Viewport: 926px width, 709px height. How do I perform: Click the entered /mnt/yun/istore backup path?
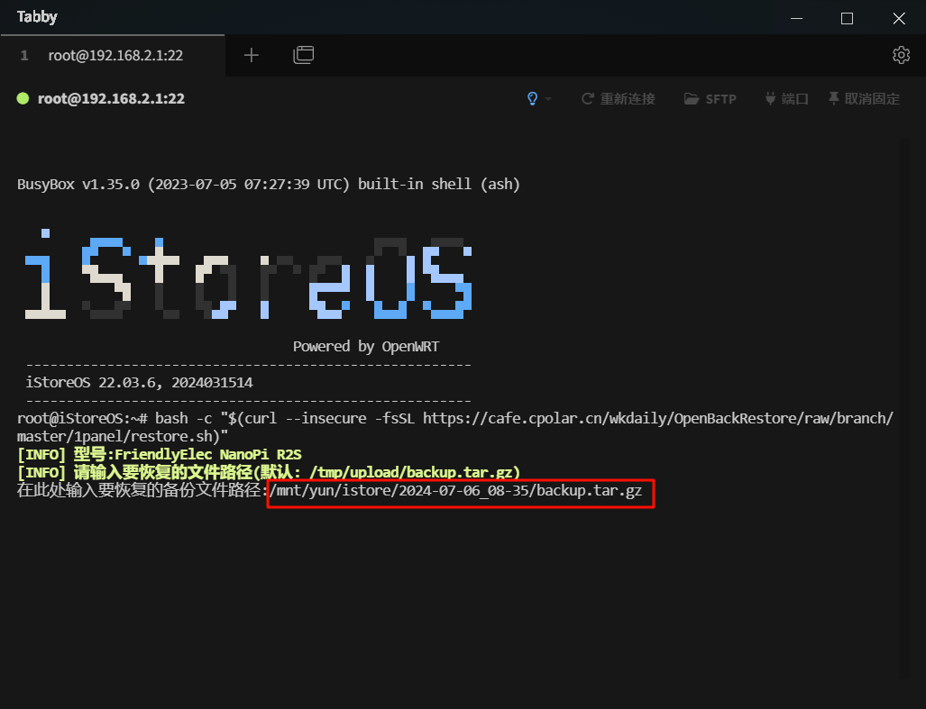(x=456, y=491)
